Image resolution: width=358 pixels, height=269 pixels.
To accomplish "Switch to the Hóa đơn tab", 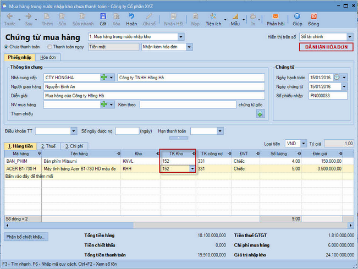I will click(48, 57).
